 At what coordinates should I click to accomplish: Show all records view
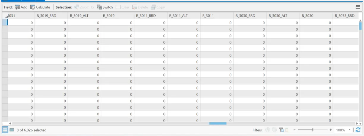(5, 130)
